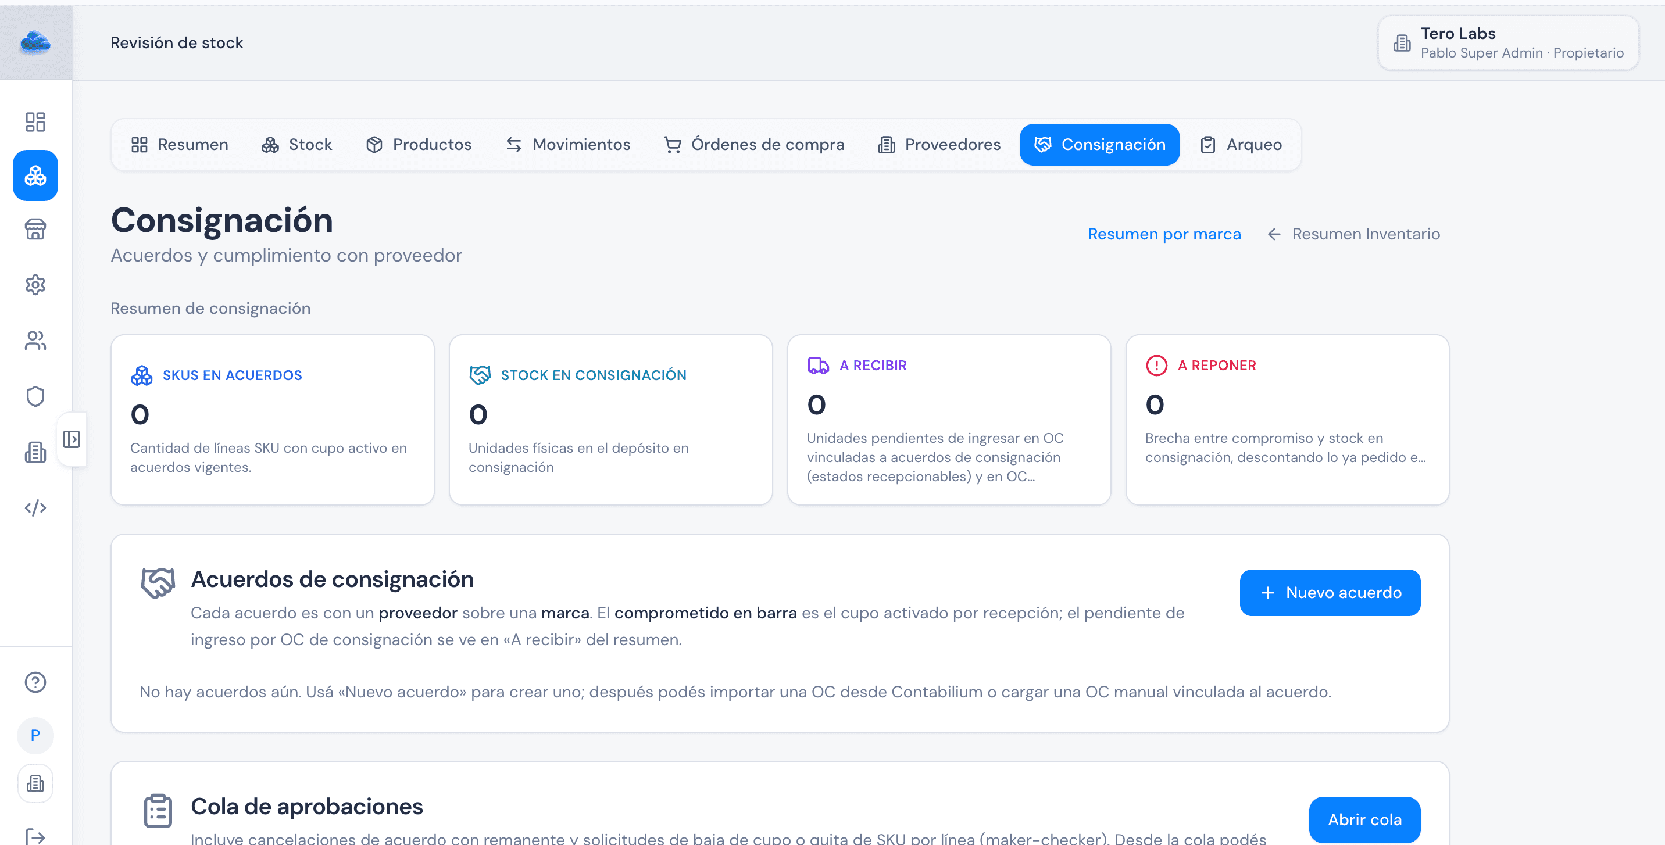
Task: Click the 'Acuerdos y cumplimiento con proveedor' subtitle
Action: 287,256
